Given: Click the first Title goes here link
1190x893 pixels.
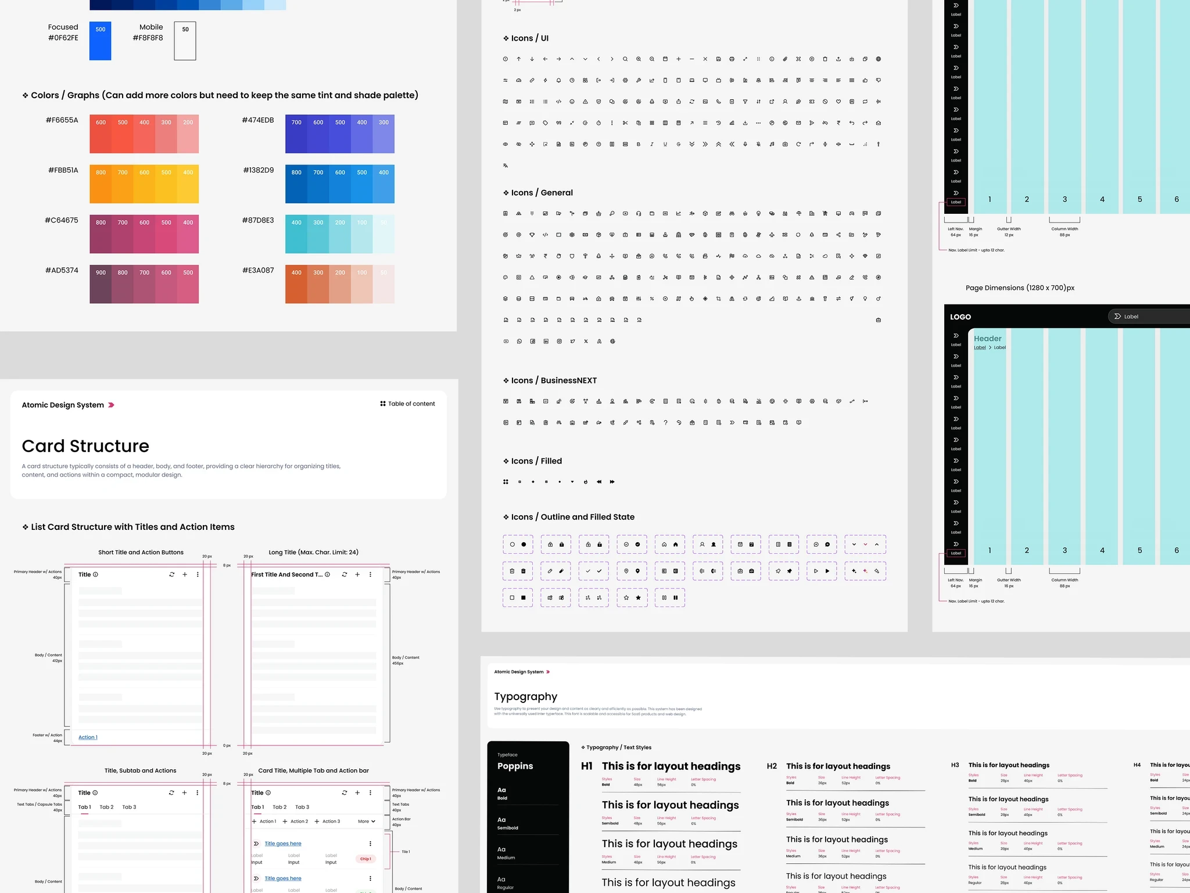Looking at the screenshot, I should click(283, 844).
